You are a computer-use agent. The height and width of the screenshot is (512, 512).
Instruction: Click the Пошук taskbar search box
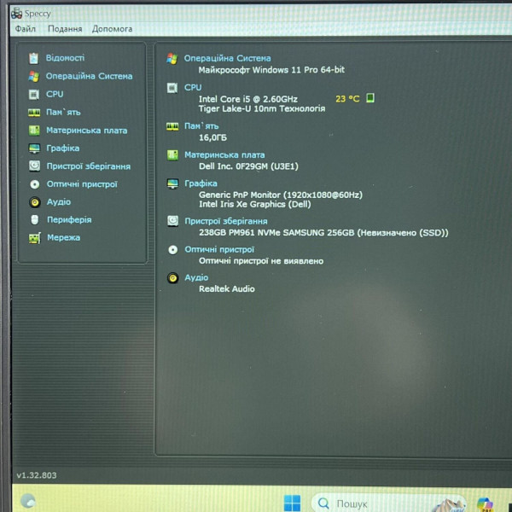(388, 503)
